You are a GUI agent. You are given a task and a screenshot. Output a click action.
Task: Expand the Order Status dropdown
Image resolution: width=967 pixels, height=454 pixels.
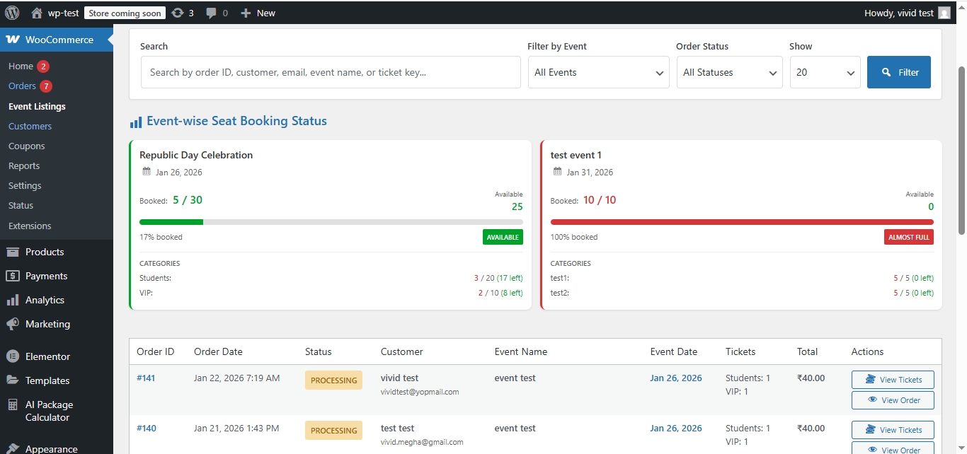tap(729, 71)
